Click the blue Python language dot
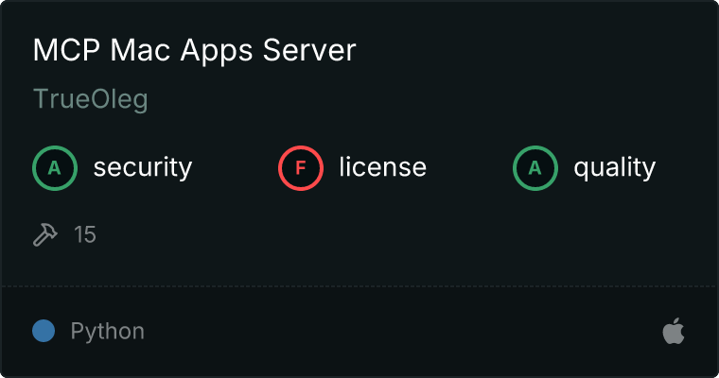719x378 pixels. coord(44,332)
